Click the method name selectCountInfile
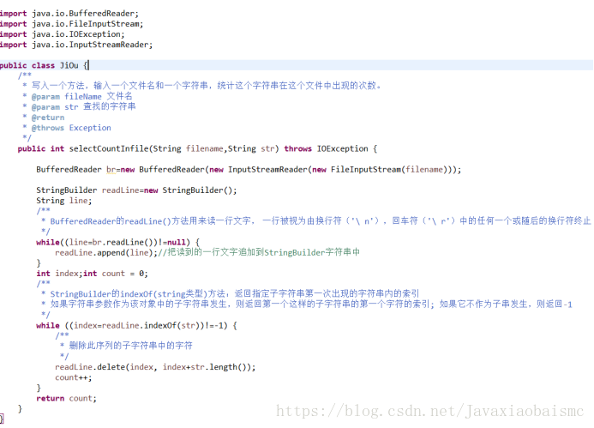Viewport: 594px width, 428px height. (x=109, y=148)
